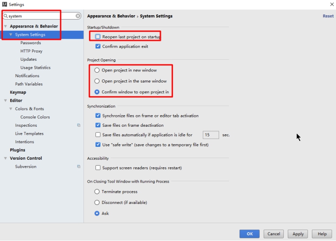The width and height of the screenshot is (336, 241).
Task: Collapse the Version Control tree node
Action: click(5, 158)
